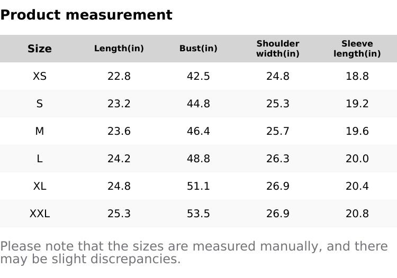Click the S size row label

click(40, 104)
